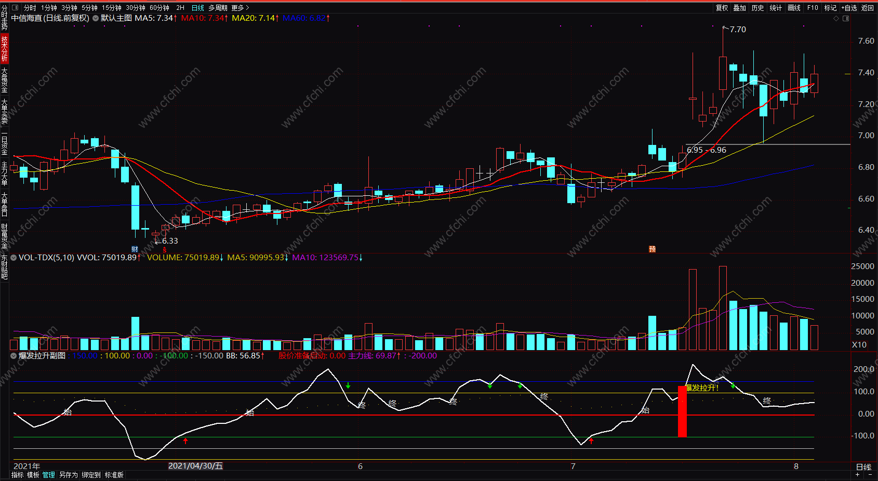
Task: Select the 3分钟 period
Action: pyautogui.click(x=69, y=8)
